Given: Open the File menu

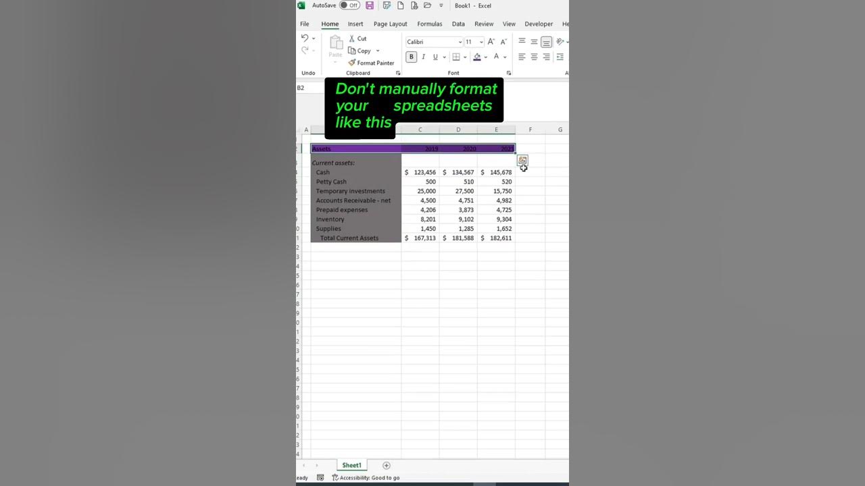Looking at the screenshot, I should click(305, 24).
